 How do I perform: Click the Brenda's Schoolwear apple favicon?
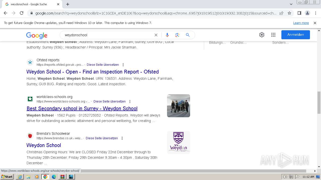pos(30,136)
